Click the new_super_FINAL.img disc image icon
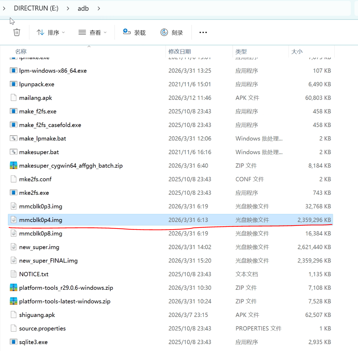Viewport: 358px width, 351px height. (13, 261)
